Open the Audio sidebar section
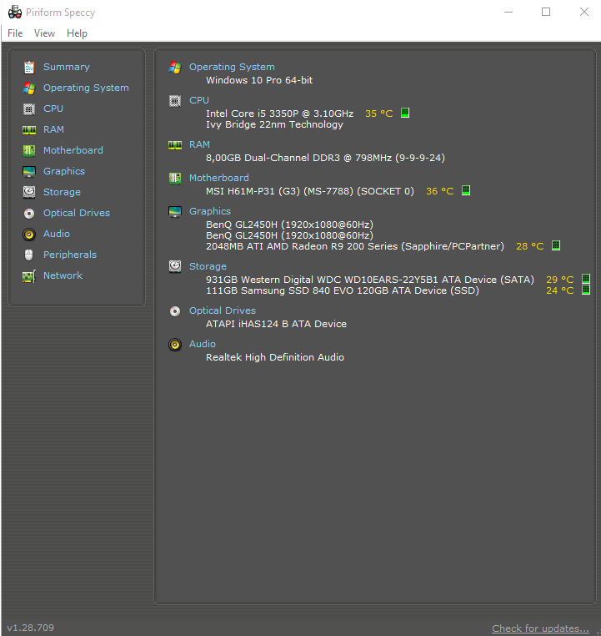The height and width of the screenshot is (636, 601). (x=57, y=234)
